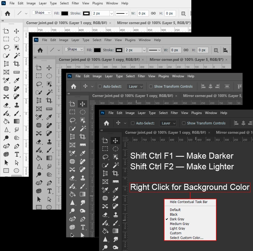253x251 pixels.
Task: Select the Eyedropper tool in the white-themed window
Action: click(16, 80)
